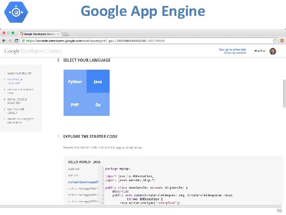
Task: Go to Select Your Language step
Action: tap(15, 81)
